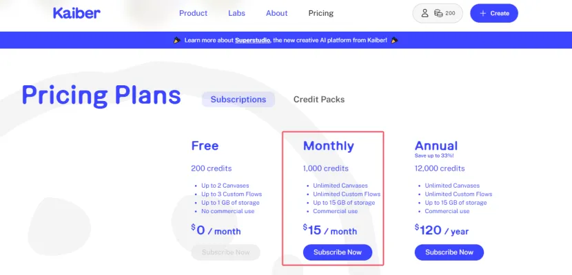Screen dimensions: 572x275
Task: Click the Free plan heading
Action: [205, 146]
